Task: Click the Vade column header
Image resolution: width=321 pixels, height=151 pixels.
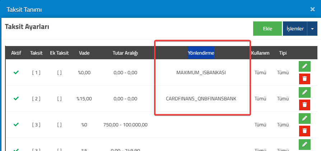Action: (84, 53)
